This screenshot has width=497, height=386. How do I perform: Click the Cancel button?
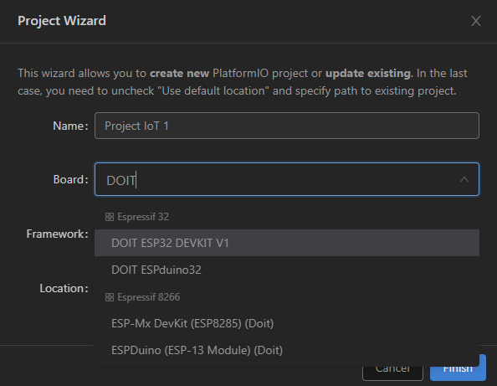click(392, 368)
